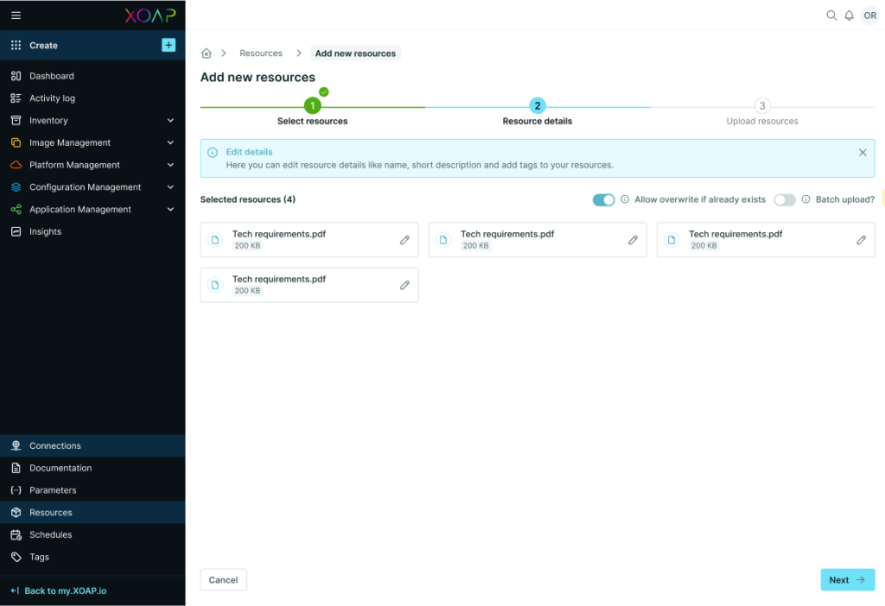
Task: Click the Resources cube icon
Action: pyautogui.click(x=16, y=513)
